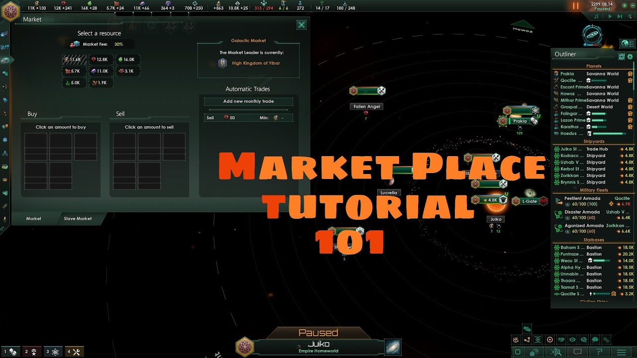Click Add new monthly trade button

(248, 101)
